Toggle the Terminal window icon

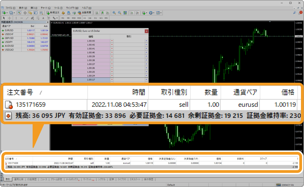point(36,13)
